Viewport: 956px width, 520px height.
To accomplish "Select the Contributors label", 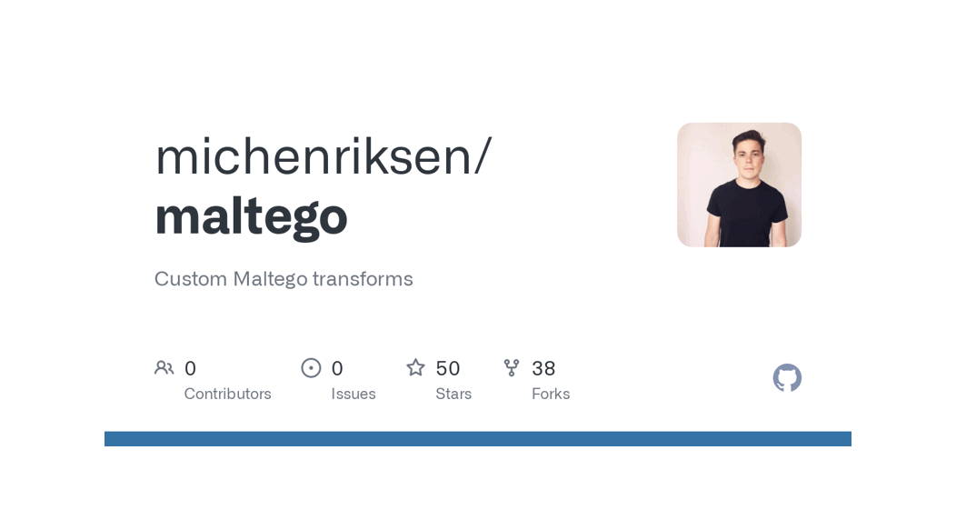I will point(227,394).
